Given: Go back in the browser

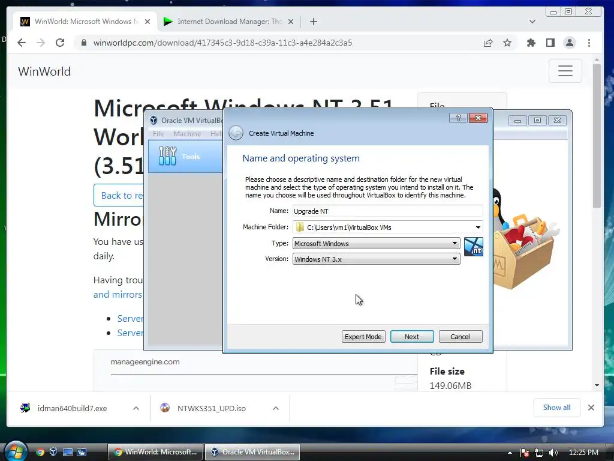Looking at the screenshot, I should pyautogui.click(x=22, y=43).
